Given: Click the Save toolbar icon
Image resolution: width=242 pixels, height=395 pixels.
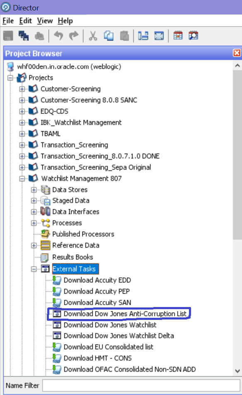Looking at the screenshot, I should 8,36.
